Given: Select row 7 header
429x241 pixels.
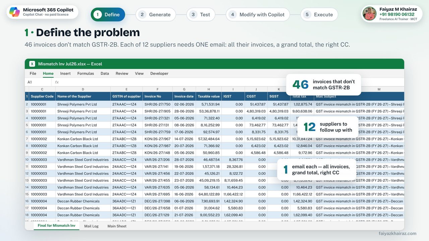Looking at the screenshot, I should tap(27, 139).
